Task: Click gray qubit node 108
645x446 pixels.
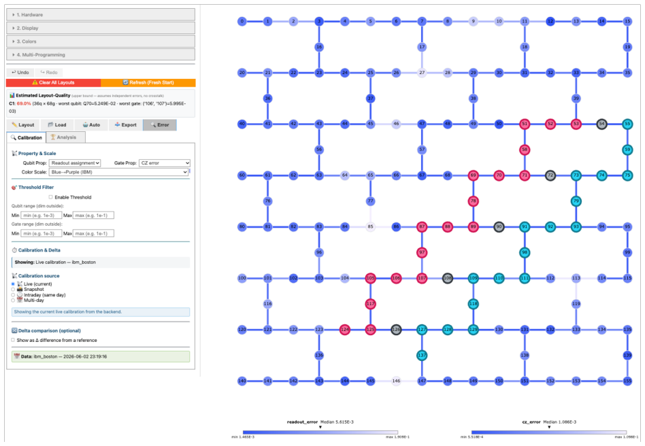Action: coord(448,278)
